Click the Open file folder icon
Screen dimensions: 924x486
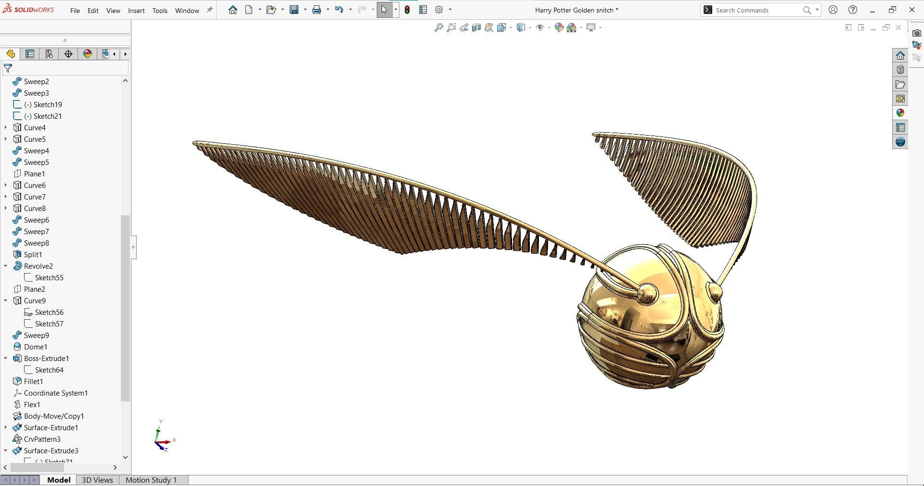(271, 10)
